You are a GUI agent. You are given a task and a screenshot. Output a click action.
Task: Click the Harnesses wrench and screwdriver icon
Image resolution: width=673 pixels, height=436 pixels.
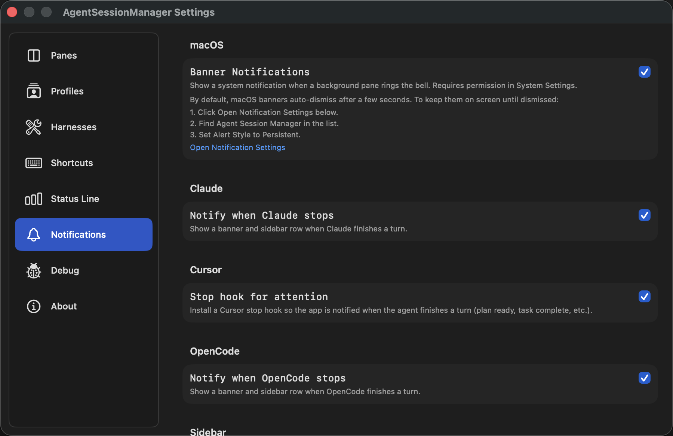pos(34,127)
